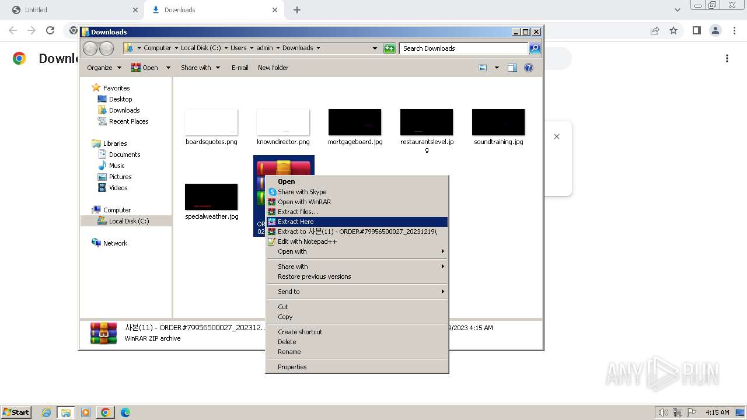Viewport: 747px width, 420px height.
Task: Click Local Disk (C:) in breadcrumb
Action: [x=201, y=48]
